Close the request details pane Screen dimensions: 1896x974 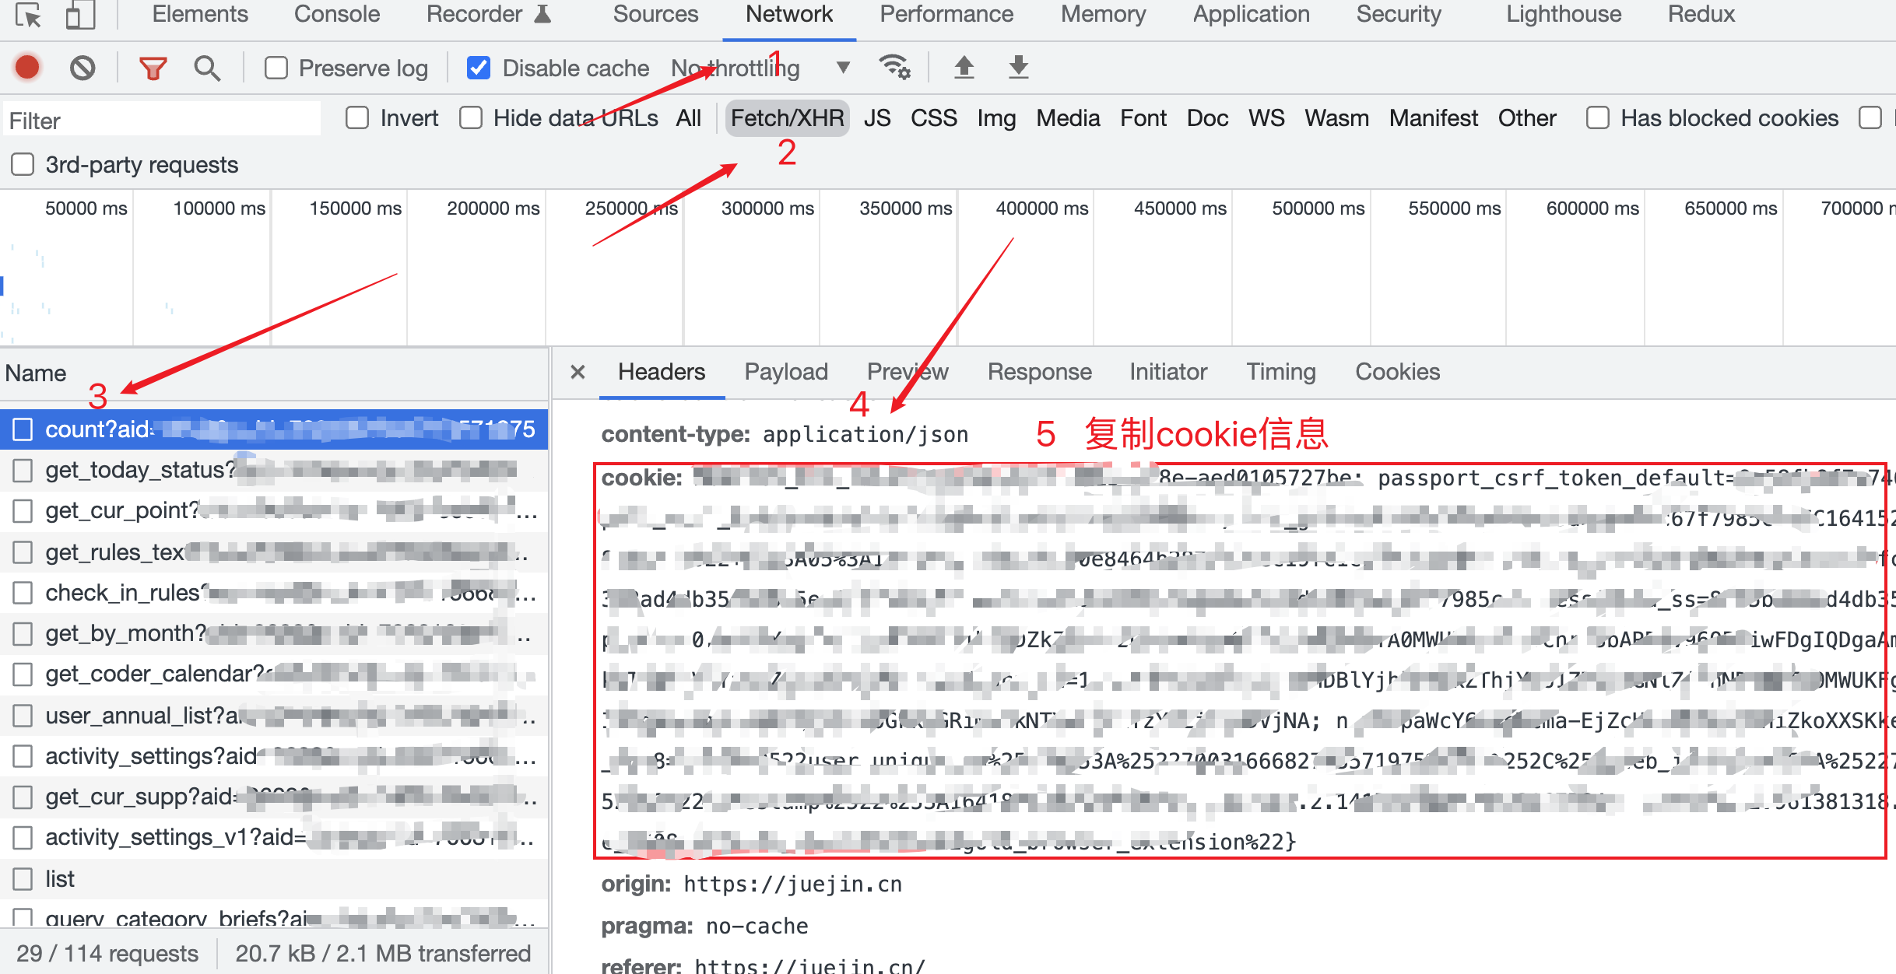578,372
